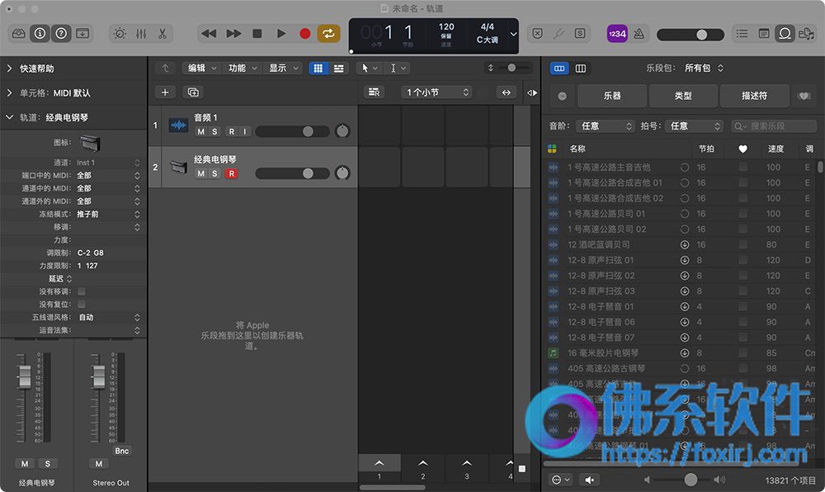Screen dimensions: 825x492
Task: Toggle the metronome icon
Action: point(639,34)
